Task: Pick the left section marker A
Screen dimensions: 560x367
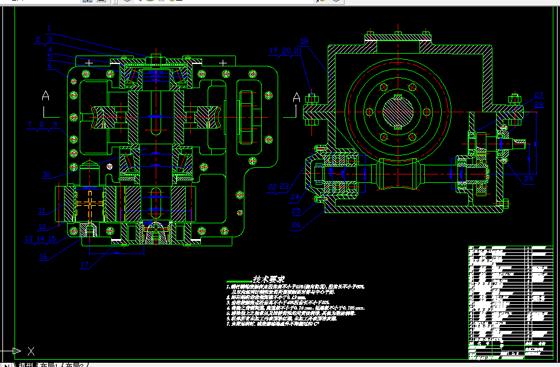Action: click(45, 95)
